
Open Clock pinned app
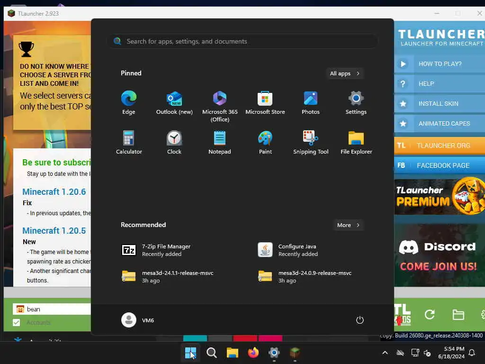[174, 142]
